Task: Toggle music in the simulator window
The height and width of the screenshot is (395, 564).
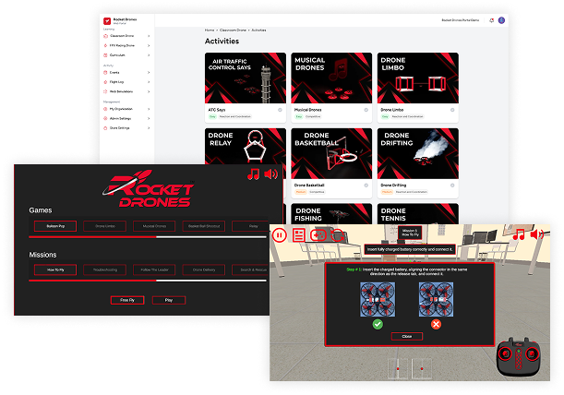Action: pyautogui.click(x=520, y=234)
